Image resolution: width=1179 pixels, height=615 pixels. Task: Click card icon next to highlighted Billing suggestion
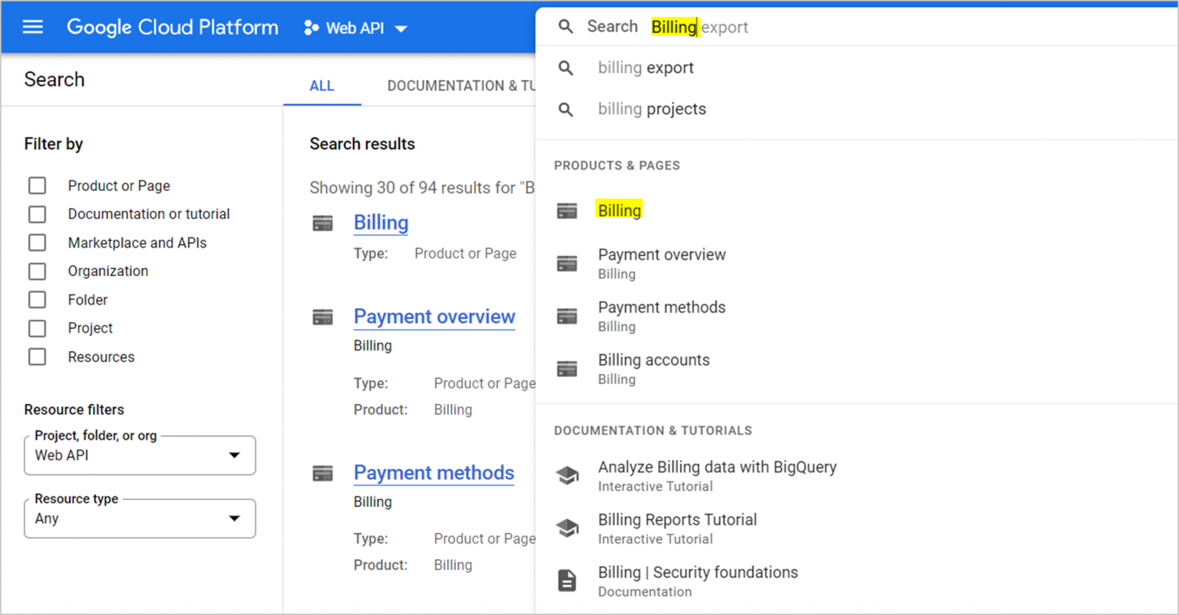[x=567, y=211]
